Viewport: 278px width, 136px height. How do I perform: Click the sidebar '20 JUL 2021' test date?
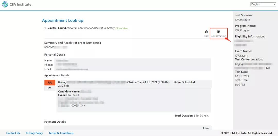[242, 76]
